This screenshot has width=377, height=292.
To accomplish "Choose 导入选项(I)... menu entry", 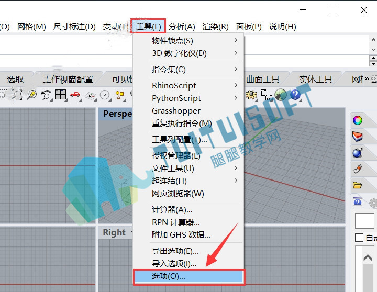I will pyautogui.click(x=188, y=264).
